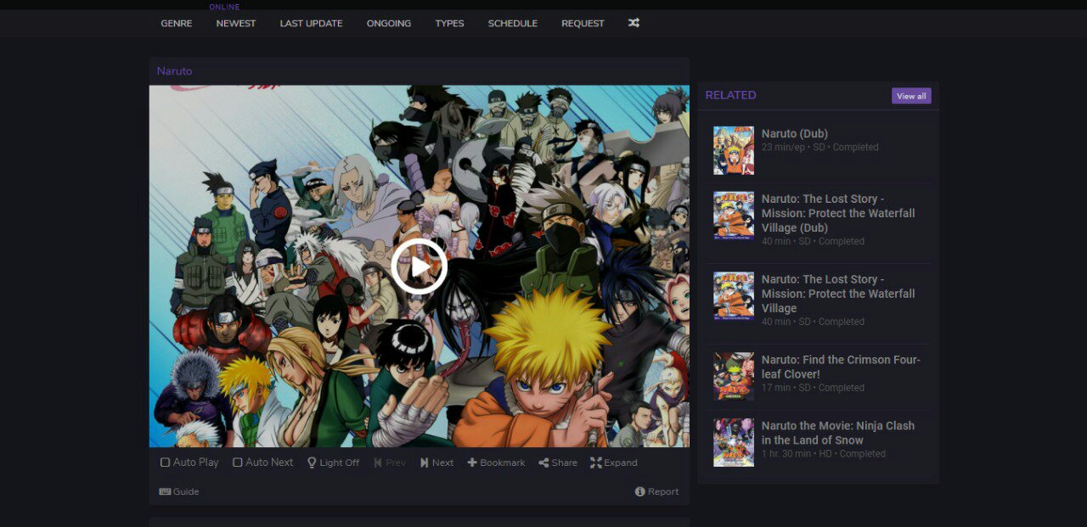Open Naruto: Find the Crimson Four-leaf Clover!
Image resolution: width=1087 pixels, height=527 pixels.
coord(841,367)
